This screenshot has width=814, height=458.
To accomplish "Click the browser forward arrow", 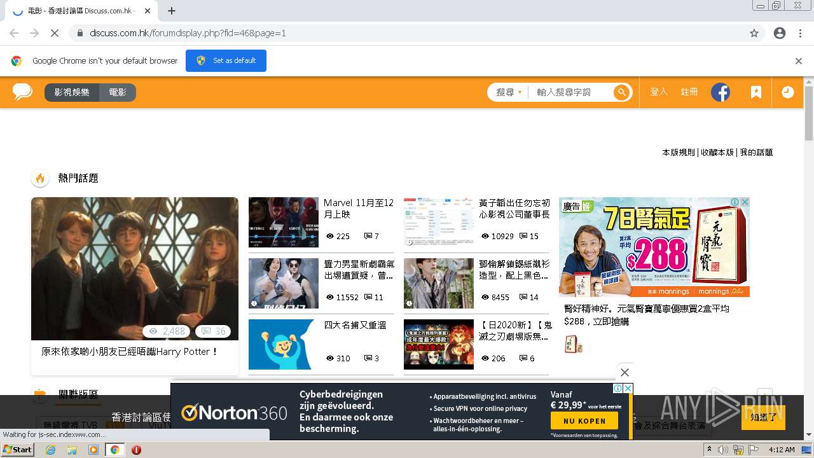I will pos(34,33).
